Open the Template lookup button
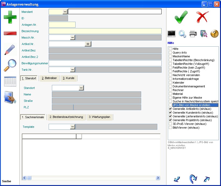Image resolution: width=221 pixels, height=186 pixels. tap(73, 127)
